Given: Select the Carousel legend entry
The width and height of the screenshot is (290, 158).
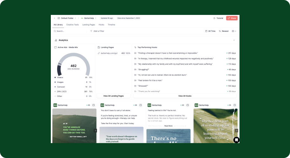Looking at the screenshot, I should coord(73,87).
